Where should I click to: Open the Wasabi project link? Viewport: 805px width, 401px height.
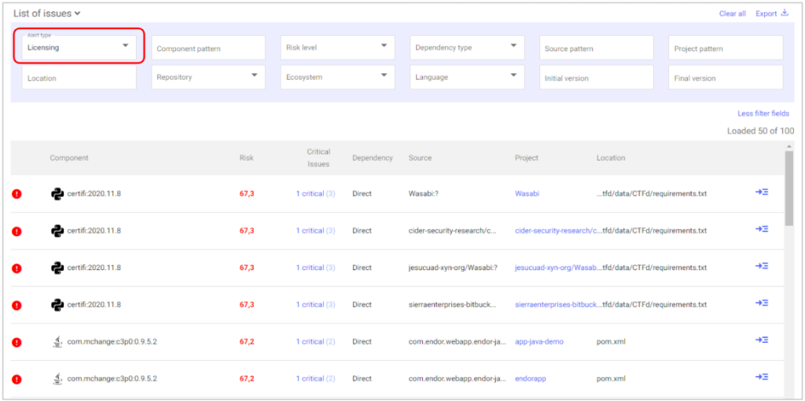(x=527, y=194)
